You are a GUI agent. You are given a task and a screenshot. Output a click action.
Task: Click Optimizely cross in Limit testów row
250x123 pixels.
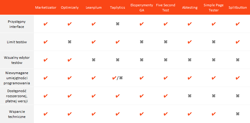click(70, 42)
